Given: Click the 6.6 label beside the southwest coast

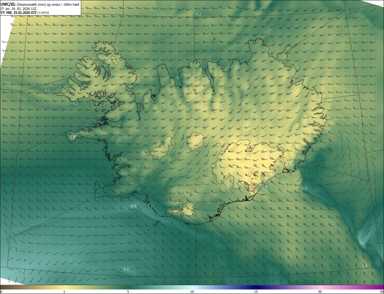Looking at the screenshot, I should (x=133, y=206).
